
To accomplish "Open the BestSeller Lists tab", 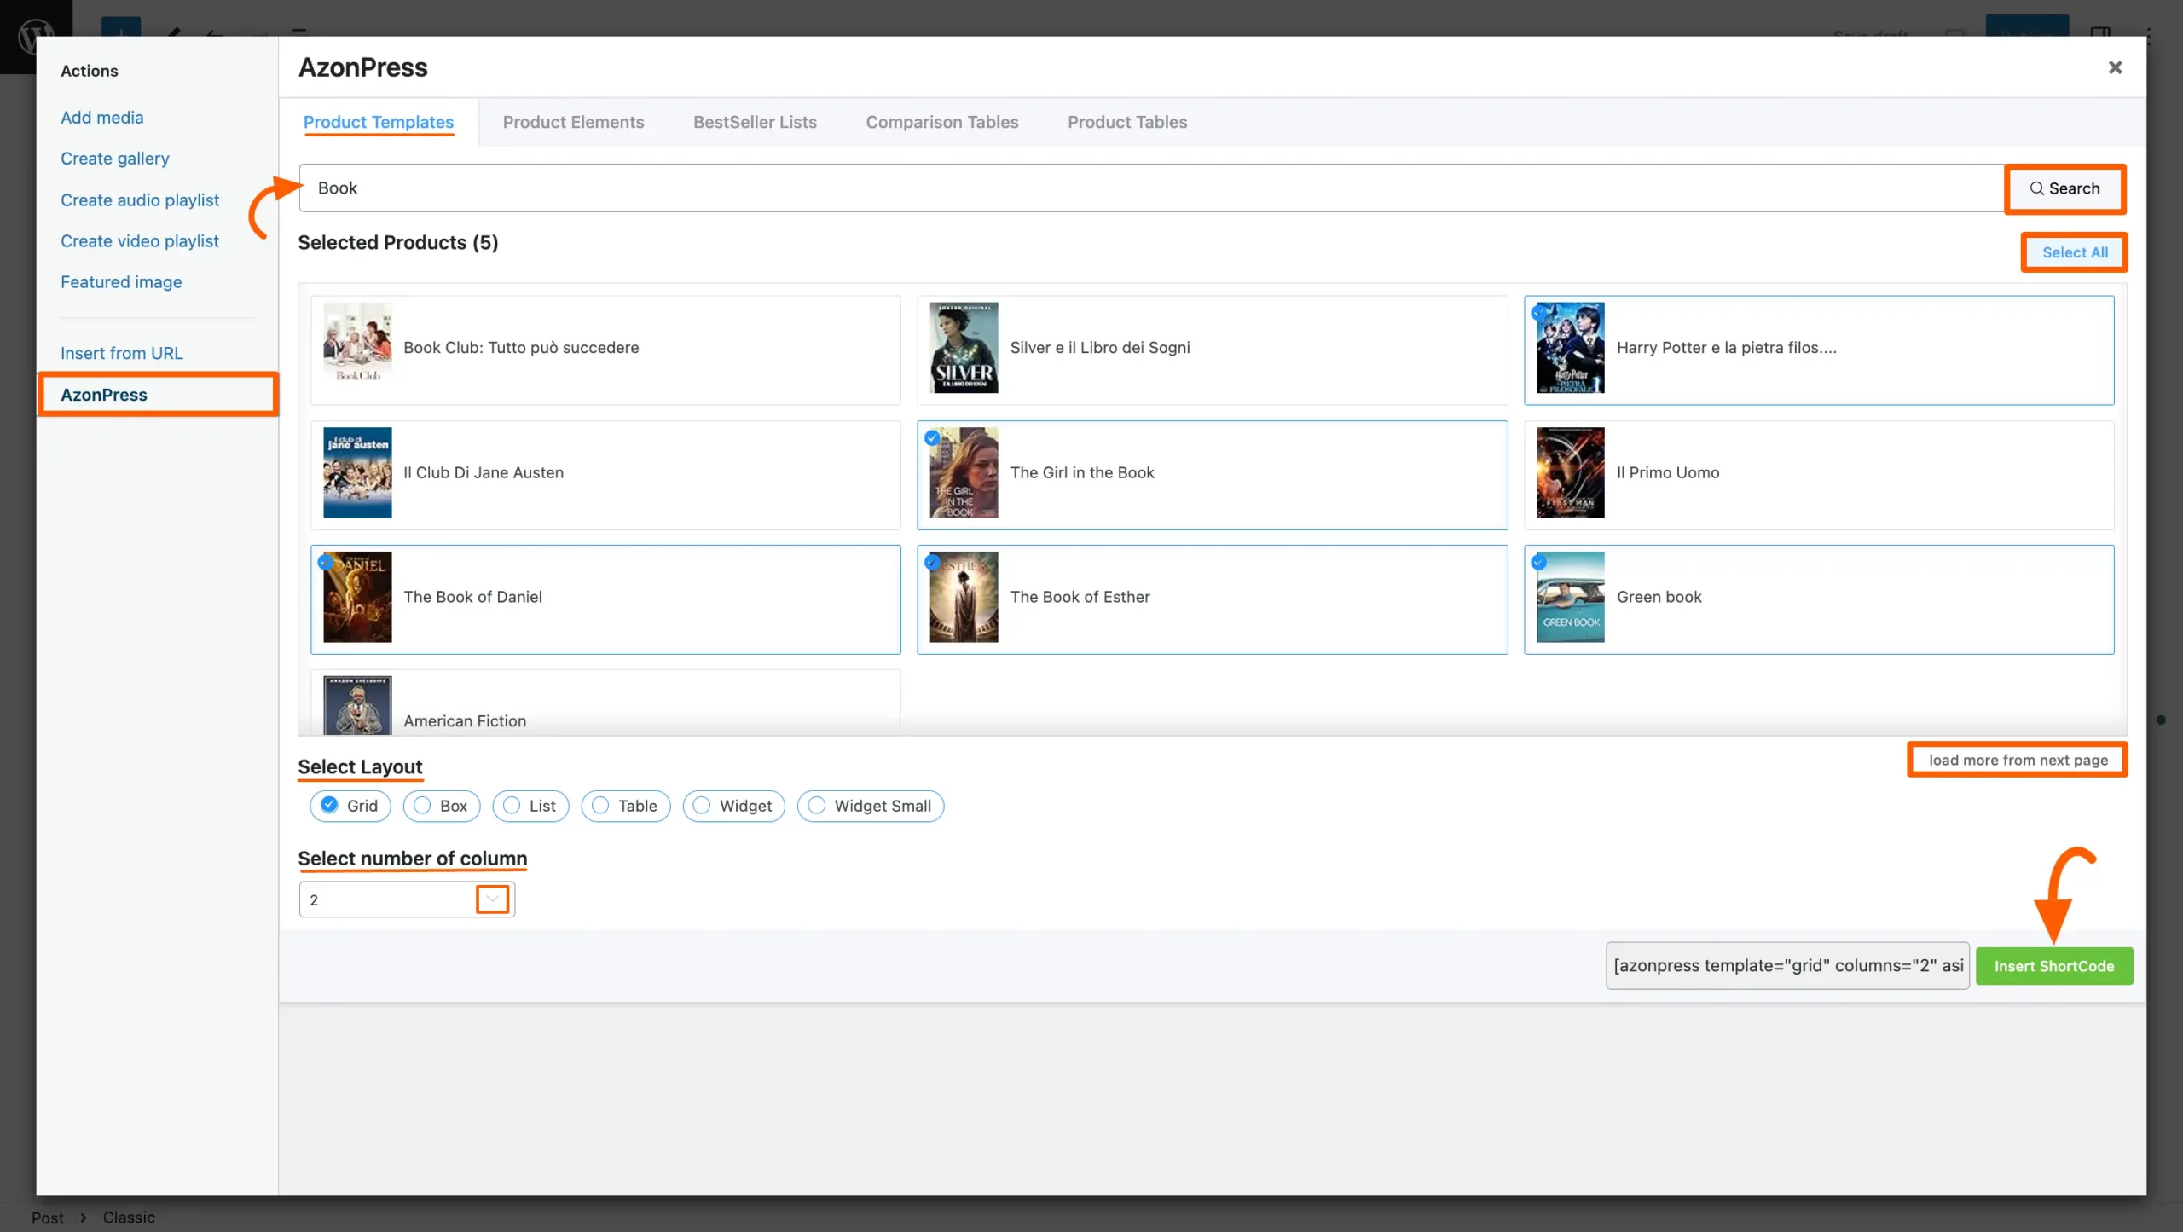I will pyautogui.click(x=754, y=122).
